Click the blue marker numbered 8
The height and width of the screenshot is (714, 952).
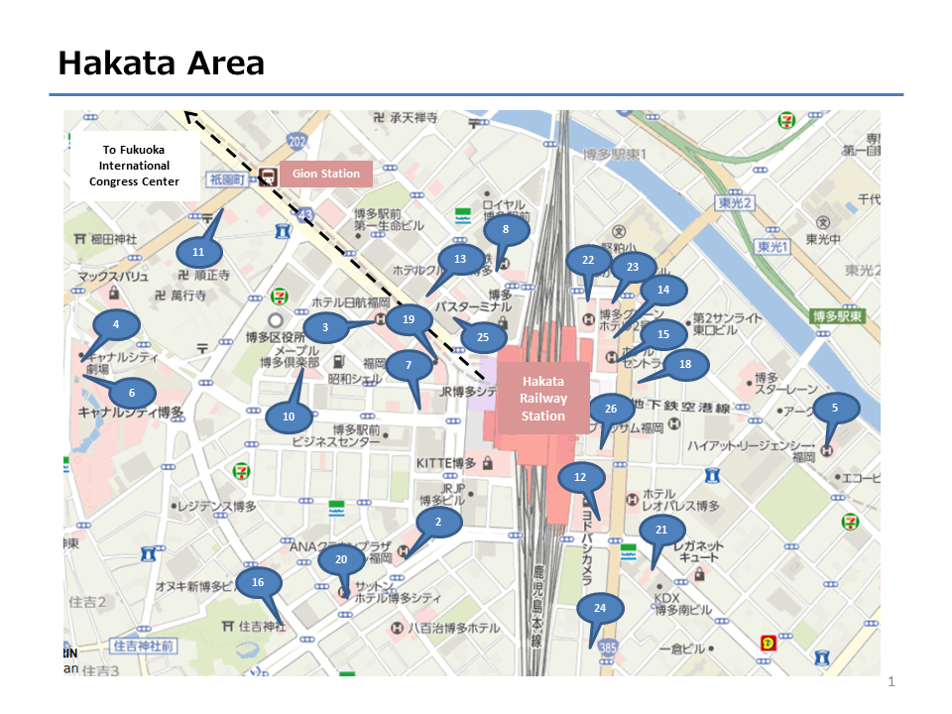[x=505, y=229]
